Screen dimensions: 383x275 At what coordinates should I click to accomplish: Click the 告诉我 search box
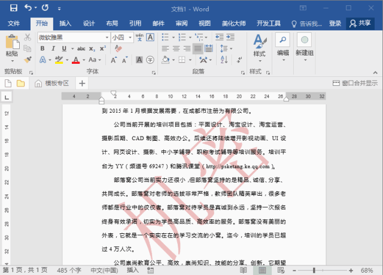click(x=307, y=24)
